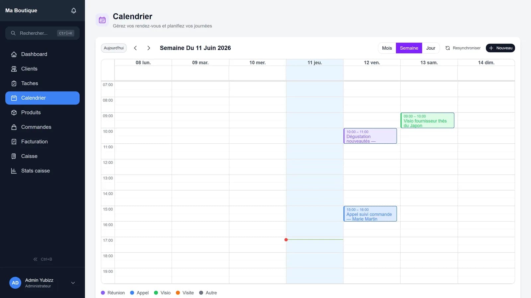531x298 pixels.
Task: Select the 13 sam. day header
Action: click(x=429, y=63)
